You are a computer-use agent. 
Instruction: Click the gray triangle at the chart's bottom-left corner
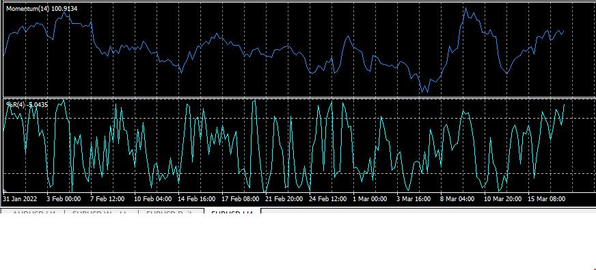[x=5, y=190]
